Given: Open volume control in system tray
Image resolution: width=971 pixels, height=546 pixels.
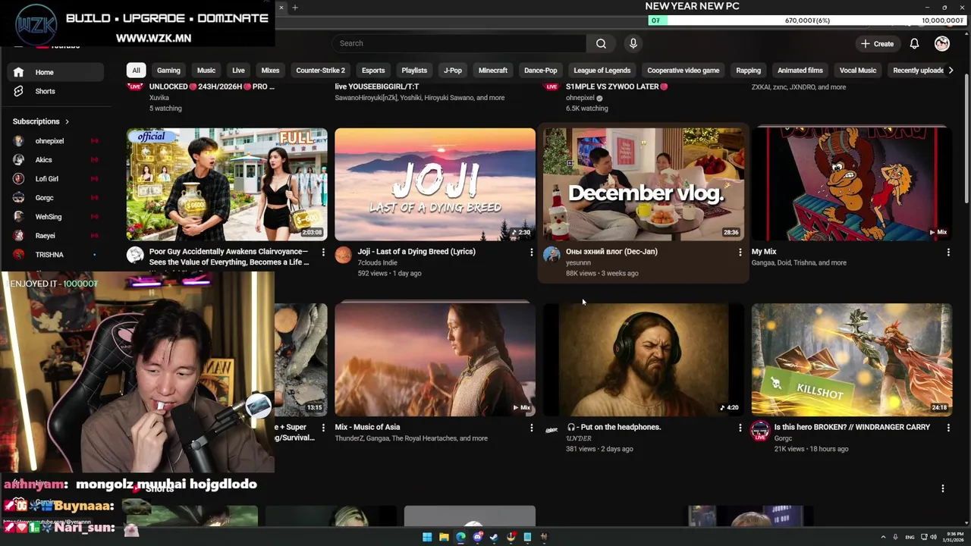Looking at the screenshot, I should (933, 537).
